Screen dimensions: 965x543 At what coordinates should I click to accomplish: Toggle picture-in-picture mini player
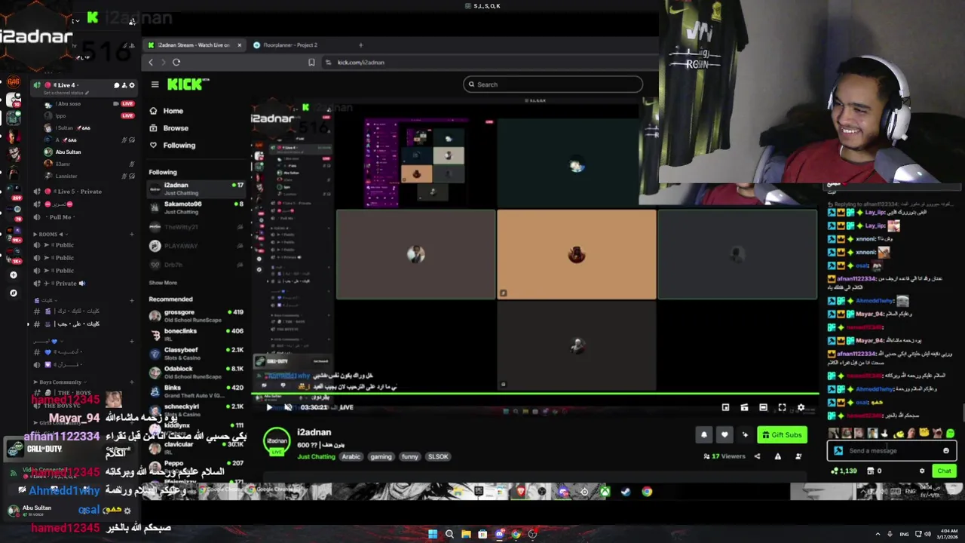(x=725, y=407)
